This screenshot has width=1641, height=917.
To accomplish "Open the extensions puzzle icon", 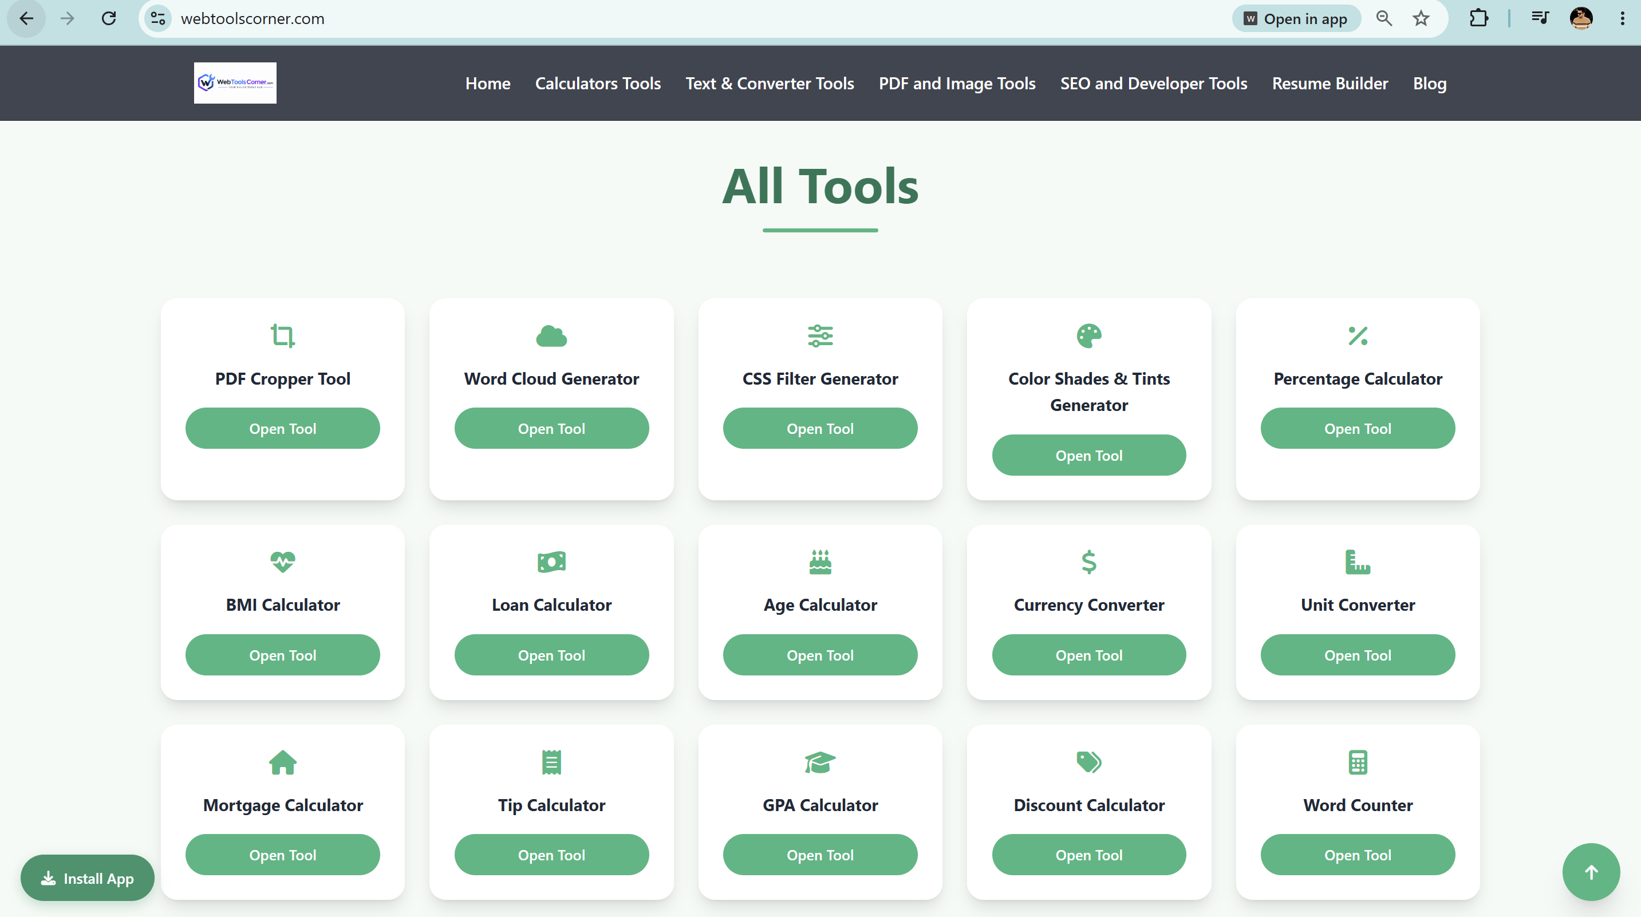I will click(1478, 18).
